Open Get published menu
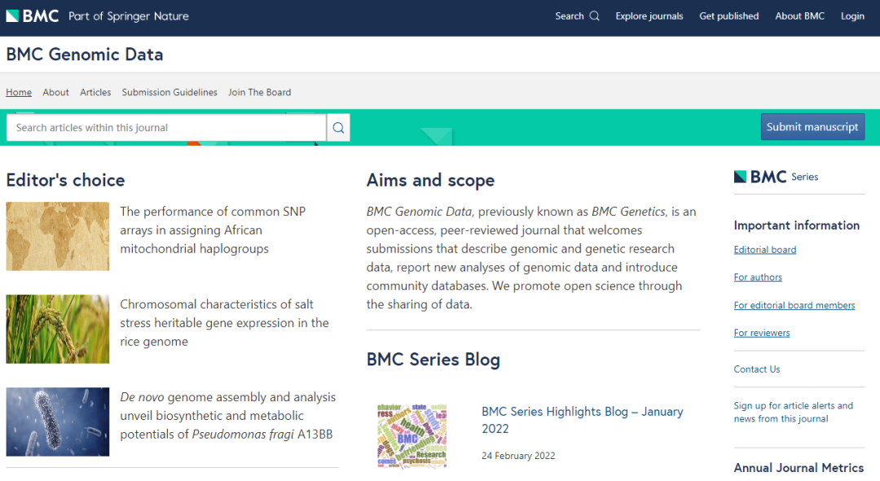880x481 pixels. click(729, 16)
